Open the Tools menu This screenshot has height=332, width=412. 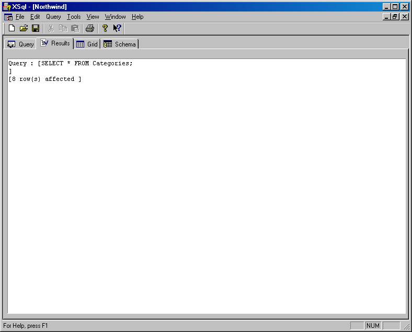tap(74, 17)
